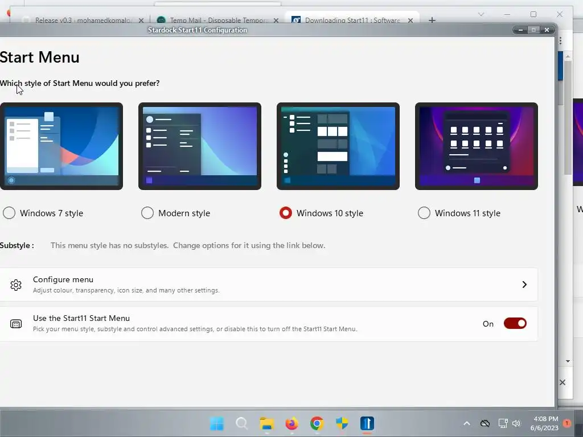The width and height of the screenshot is (583, 437).
Task: Expand the hidden system tray icons chevron
Action: pos(467,423)
